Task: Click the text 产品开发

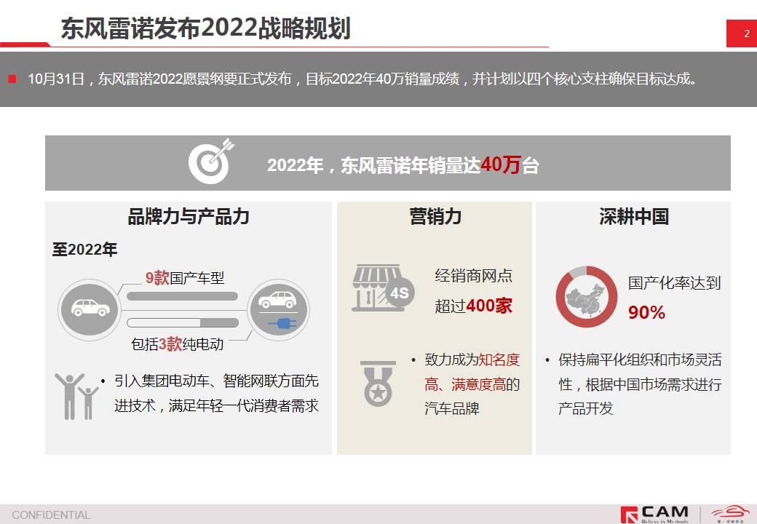Action: click(x=586, y=409)
